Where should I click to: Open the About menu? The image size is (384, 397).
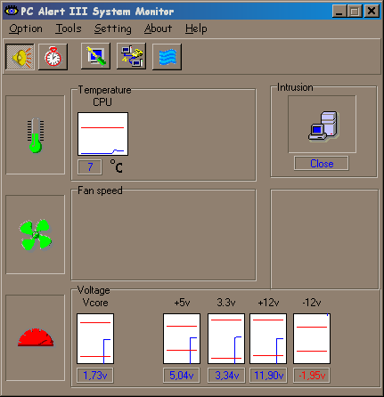point(158,28)
